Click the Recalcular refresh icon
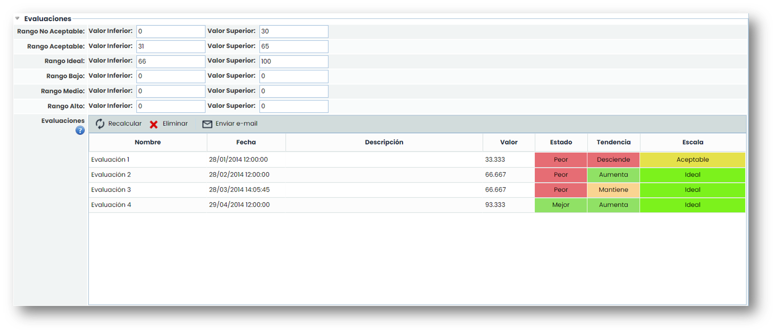The height and width of the screenshot is (333, 776). tap(100, 124)
